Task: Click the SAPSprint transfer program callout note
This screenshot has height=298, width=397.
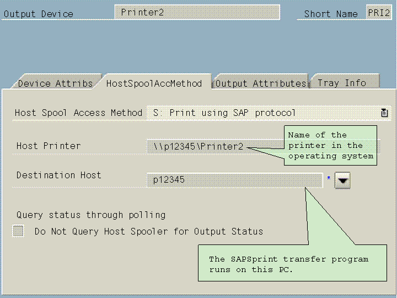Action: (x=292, y=264)
